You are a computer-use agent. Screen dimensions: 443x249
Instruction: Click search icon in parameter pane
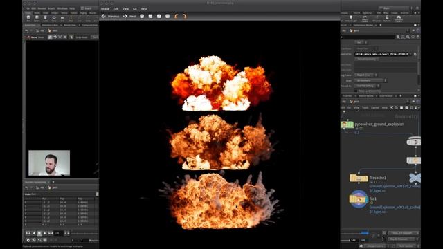click(408, 37)
